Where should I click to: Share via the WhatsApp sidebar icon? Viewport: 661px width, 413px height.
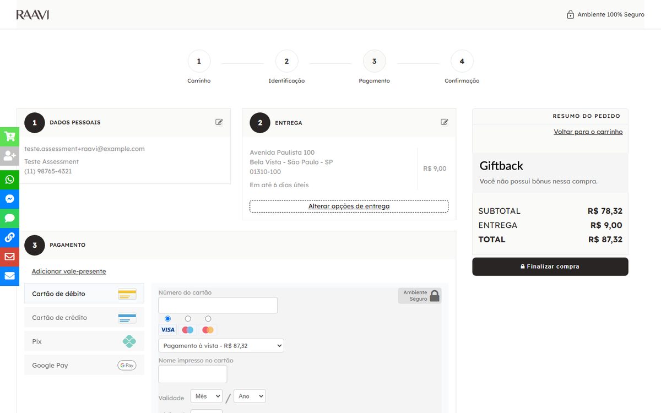(x=9, y=180)
